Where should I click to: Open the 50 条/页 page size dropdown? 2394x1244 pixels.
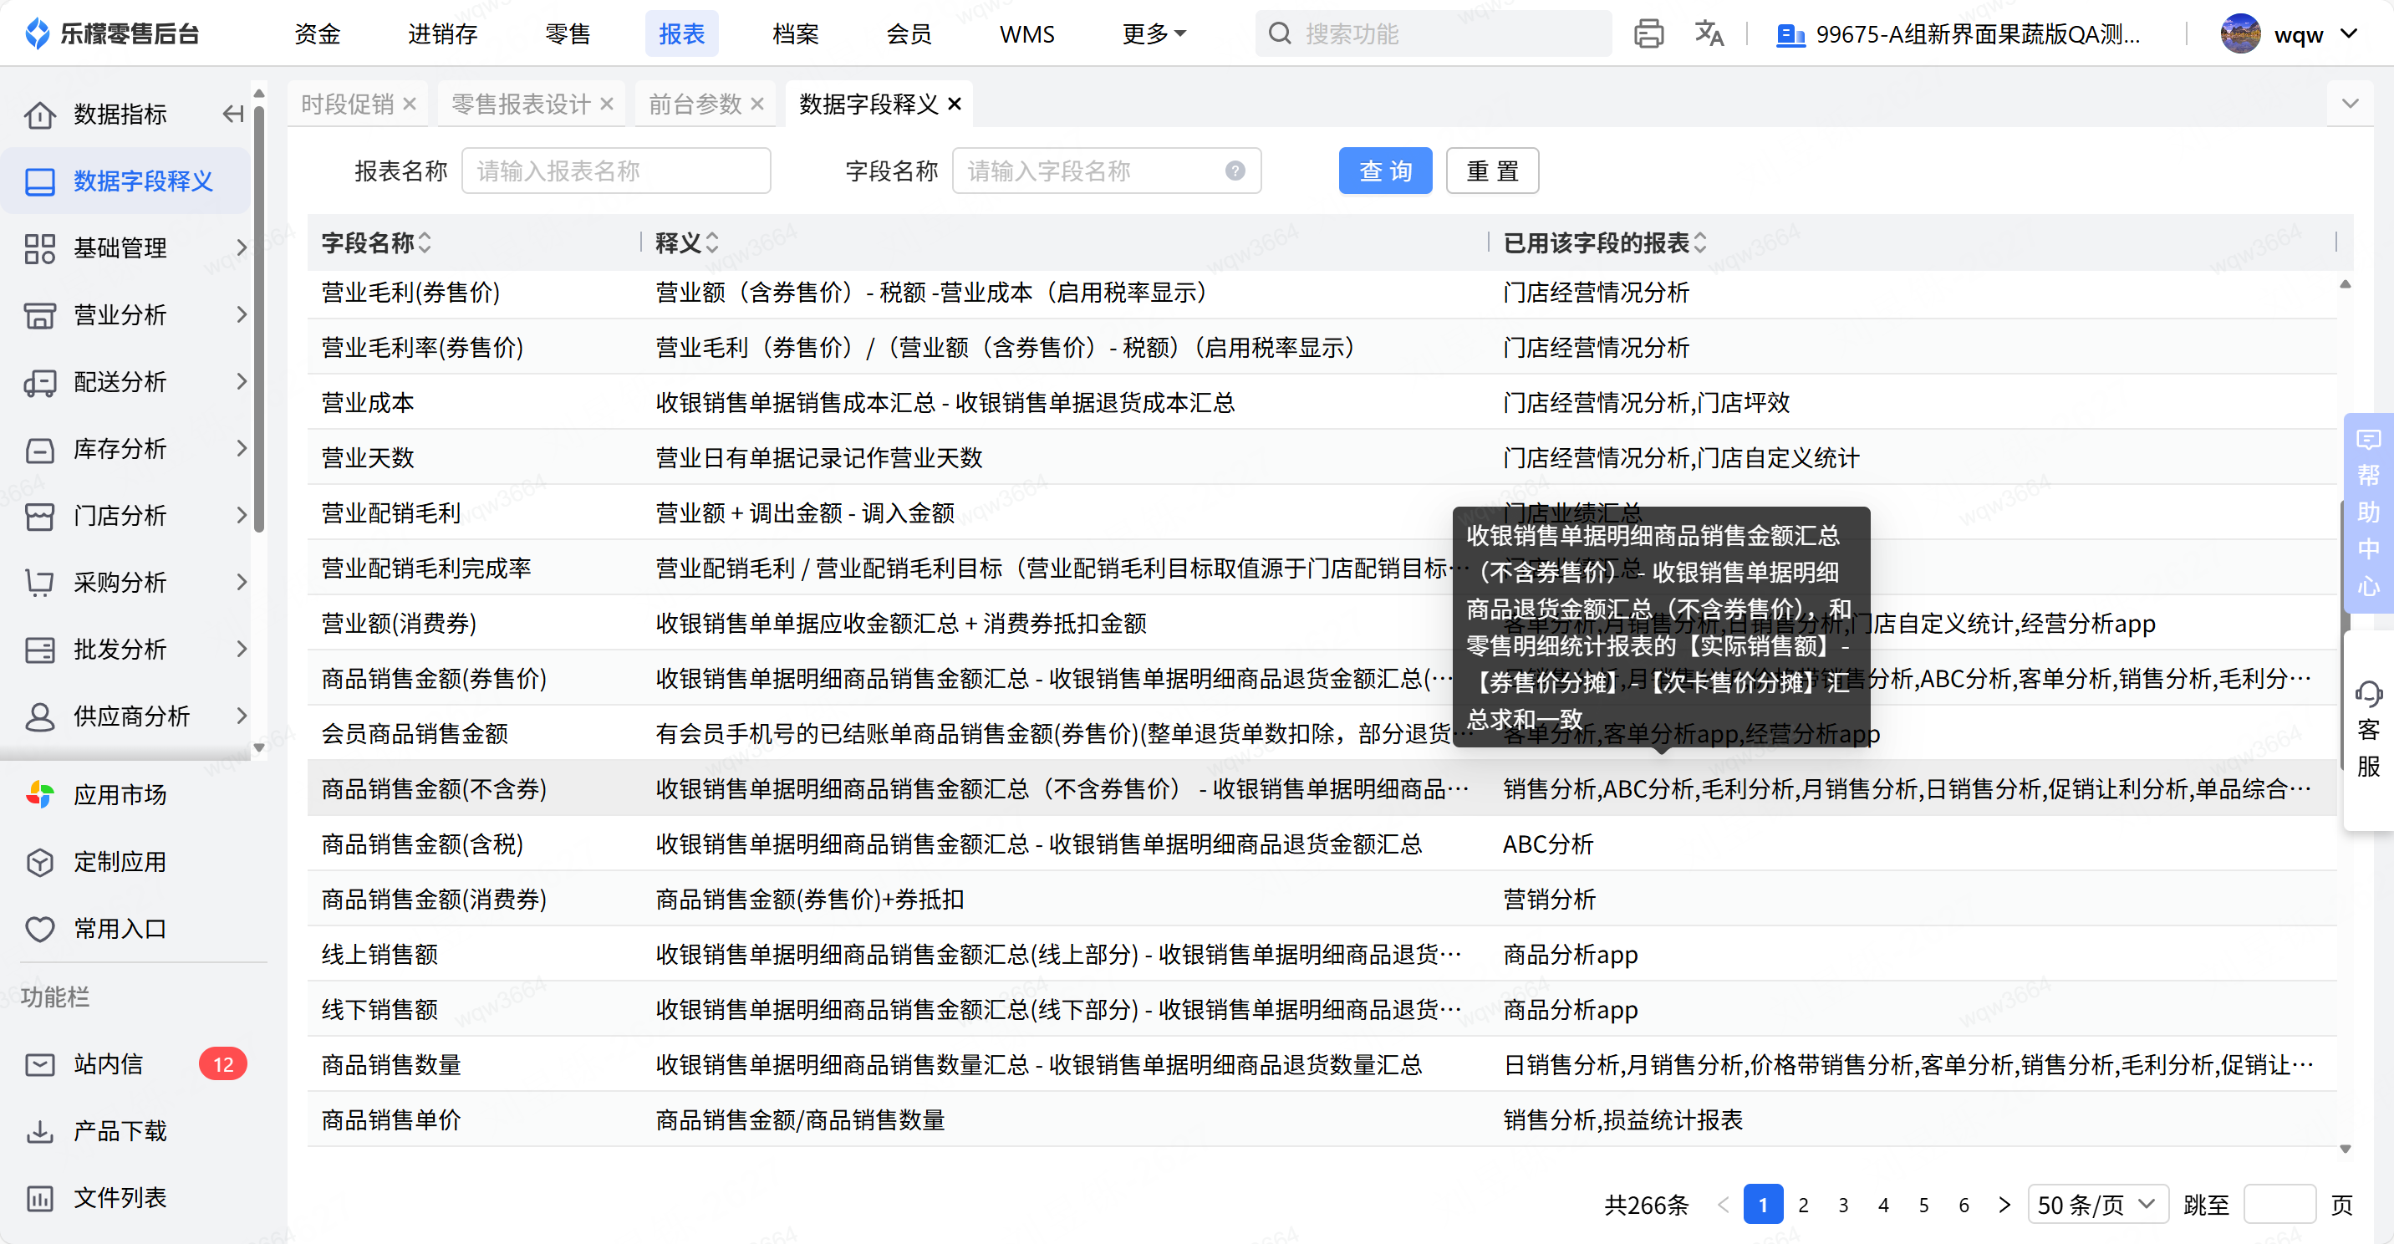(x=2096, y=1205)
